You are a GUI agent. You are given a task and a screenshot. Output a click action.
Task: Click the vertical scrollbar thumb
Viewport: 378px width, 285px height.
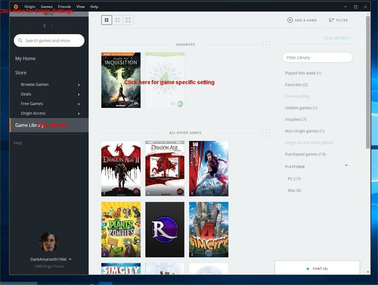click(x=368, y=82)
